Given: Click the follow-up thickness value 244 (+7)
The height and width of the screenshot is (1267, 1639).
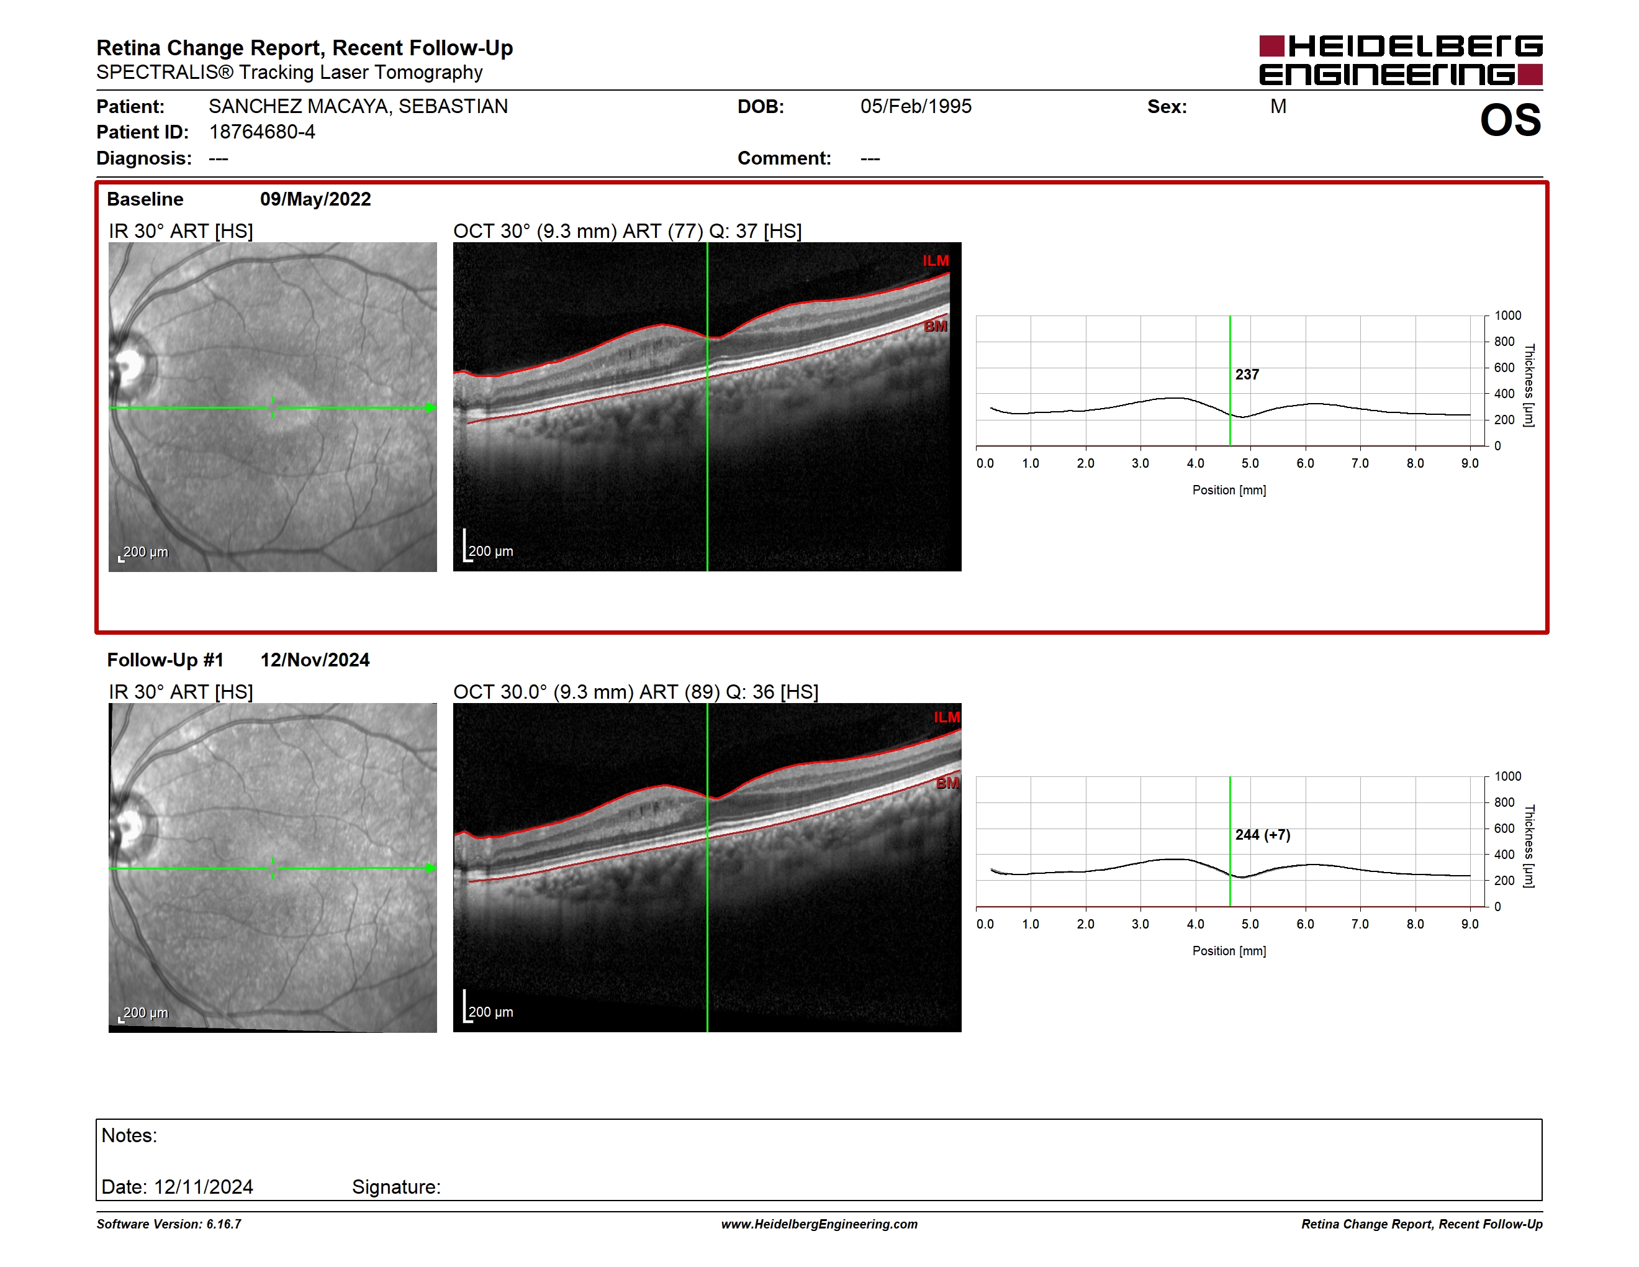Looking at the screenshot, I should [1263, 835].
